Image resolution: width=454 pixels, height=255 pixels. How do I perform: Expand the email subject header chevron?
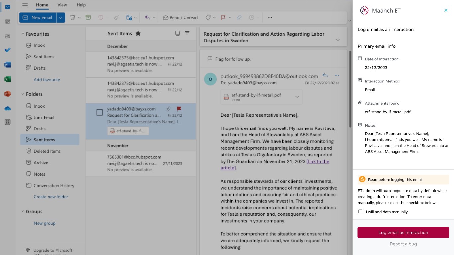[338, 40]
